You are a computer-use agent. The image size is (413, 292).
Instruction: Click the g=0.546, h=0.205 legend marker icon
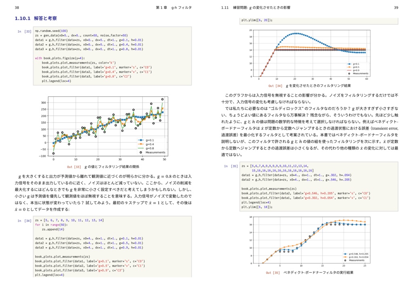click(x=345, y=254)
